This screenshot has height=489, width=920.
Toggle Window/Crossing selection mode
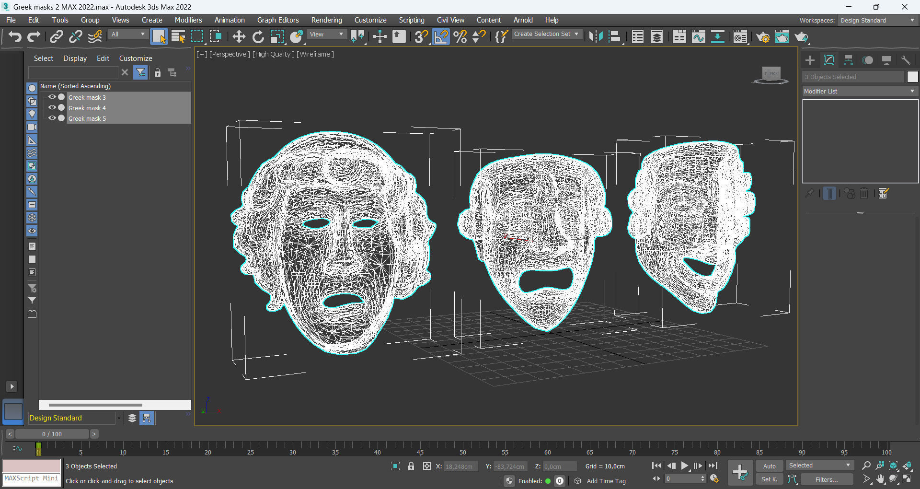click(x=216, y=37)
